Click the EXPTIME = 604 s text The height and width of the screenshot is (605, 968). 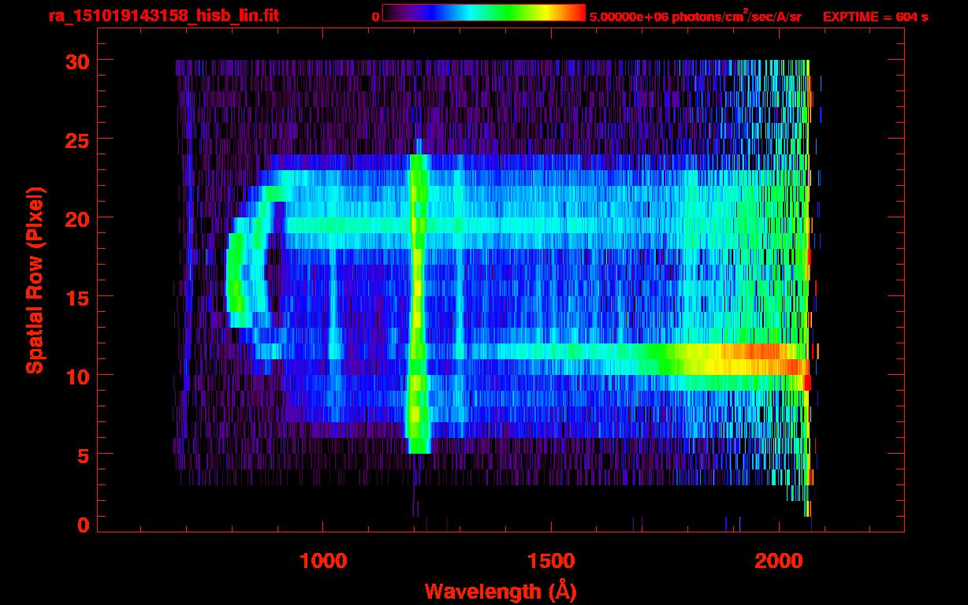click(x=875, y=17)
